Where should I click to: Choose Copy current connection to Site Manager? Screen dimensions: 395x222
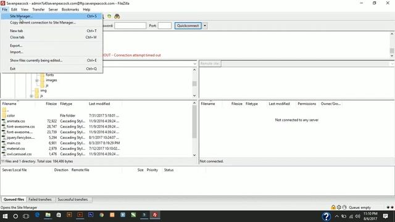pyautogui.click(x=52, y=23)
